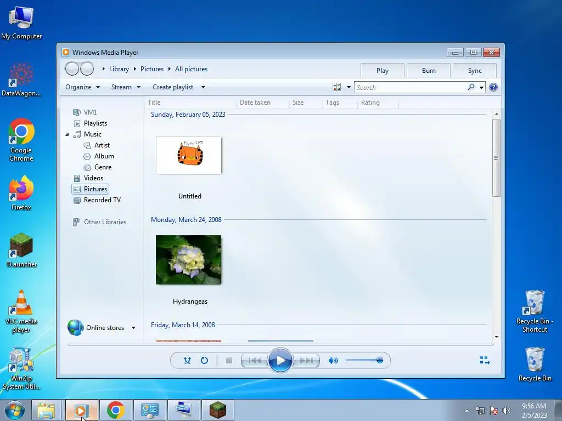Mute the player volume speaker icon

333,361
